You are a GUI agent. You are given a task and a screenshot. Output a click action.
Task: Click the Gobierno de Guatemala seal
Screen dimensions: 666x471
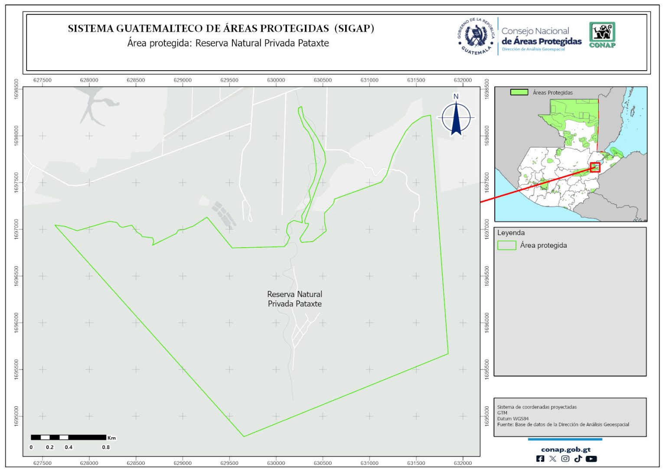[x=477, y=36]
